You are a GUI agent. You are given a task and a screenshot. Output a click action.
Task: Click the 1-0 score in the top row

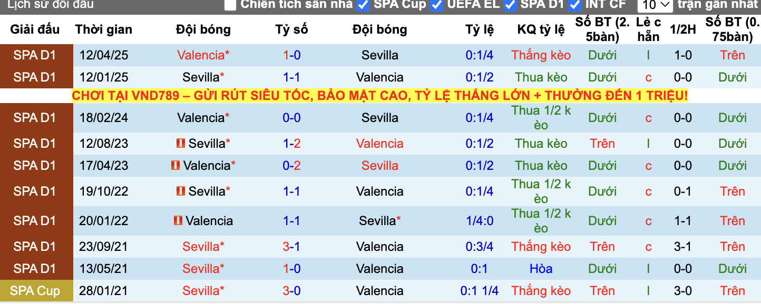point(292,55)
